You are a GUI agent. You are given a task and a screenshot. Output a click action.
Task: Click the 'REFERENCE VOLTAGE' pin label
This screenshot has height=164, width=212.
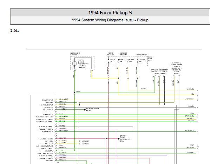pos(45,146)
